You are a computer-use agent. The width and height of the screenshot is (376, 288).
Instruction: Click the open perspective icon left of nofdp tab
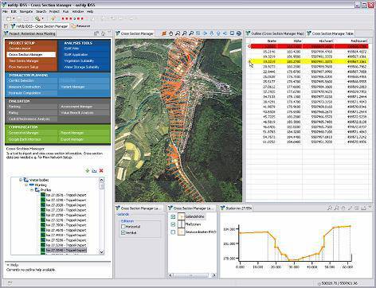point(6,26)
